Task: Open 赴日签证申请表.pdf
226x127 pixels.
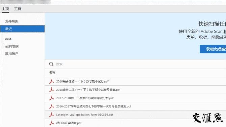Action: pyautogui.click(x=69, y=123)
